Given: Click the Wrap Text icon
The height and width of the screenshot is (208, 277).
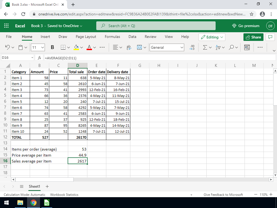Looking at the screenshot, I should pos(129,47).
